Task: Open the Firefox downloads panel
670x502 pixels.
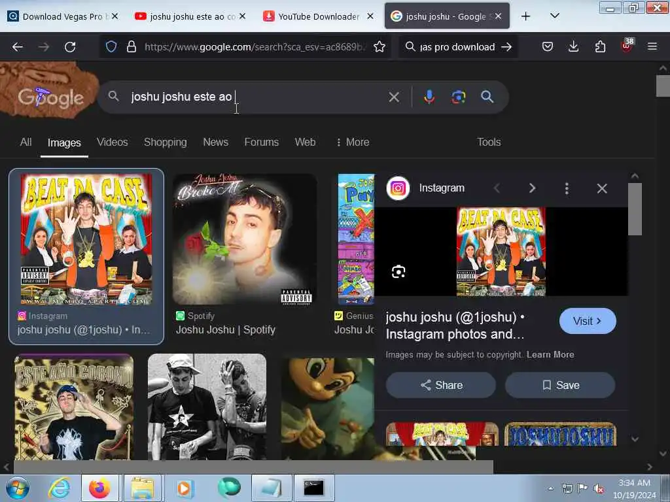Action: (573, 46)
